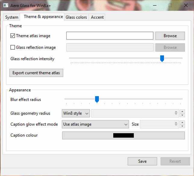Click the Save button
This screenshot has width=194, height=176.
click(x=142, y=161)
